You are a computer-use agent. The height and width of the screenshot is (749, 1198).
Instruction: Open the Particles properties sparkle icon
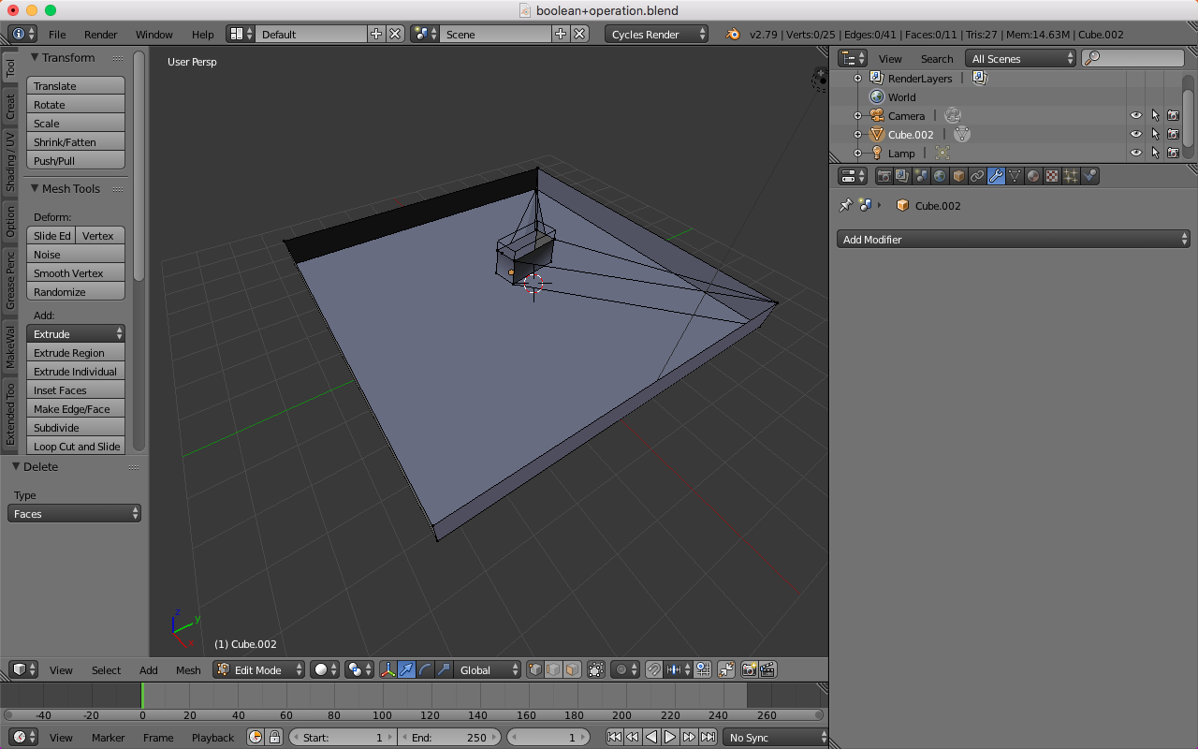[x=1071, y=176]
